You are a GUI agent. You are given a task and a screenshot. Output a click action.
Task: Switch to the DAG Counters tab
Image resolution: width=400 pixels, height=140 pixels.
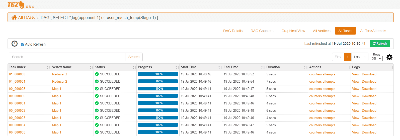(262, 31)
